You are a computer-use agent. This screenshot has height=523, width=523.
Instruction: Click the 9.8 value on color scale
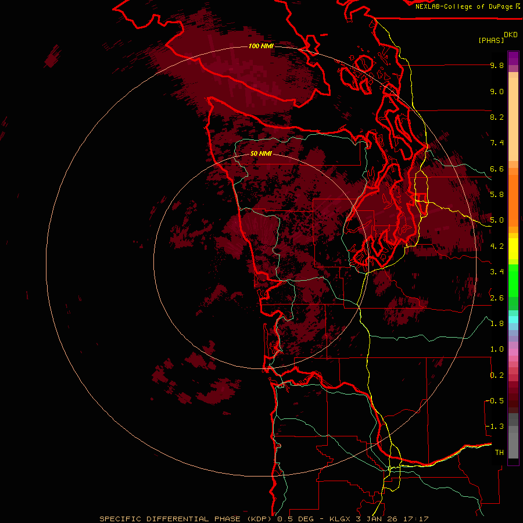497,65
